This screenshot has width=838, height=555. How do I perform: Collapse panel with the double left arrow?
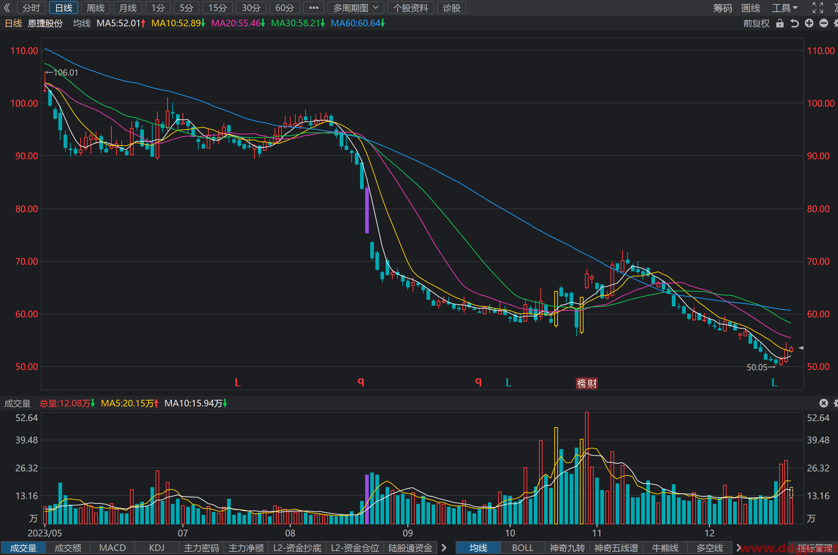point(7,8)
